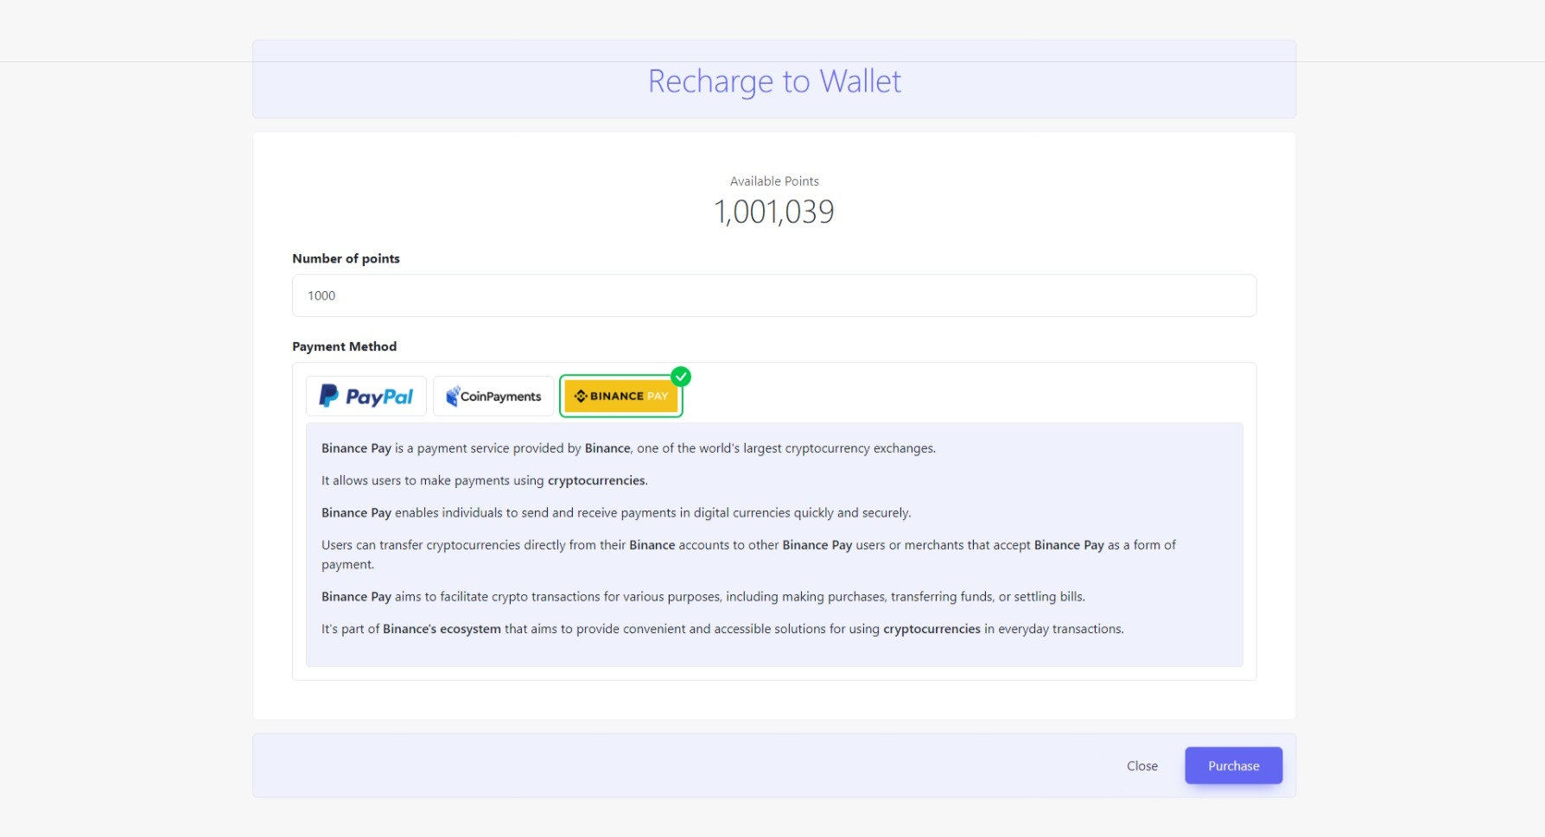The height and width of the screenshot is (837, 1545).
Task: Deselect the Binance Pay payment option
Action: [x=620, y=396]
